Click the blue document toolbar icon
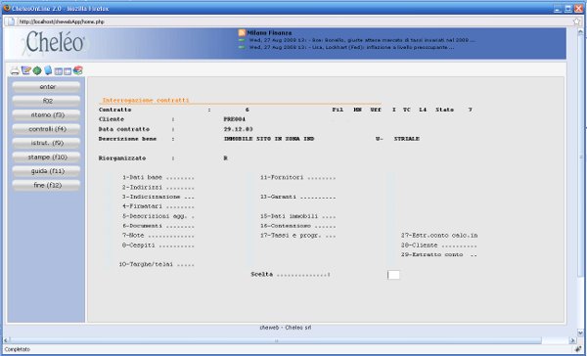587x356 pixels. tap(48, 70)
